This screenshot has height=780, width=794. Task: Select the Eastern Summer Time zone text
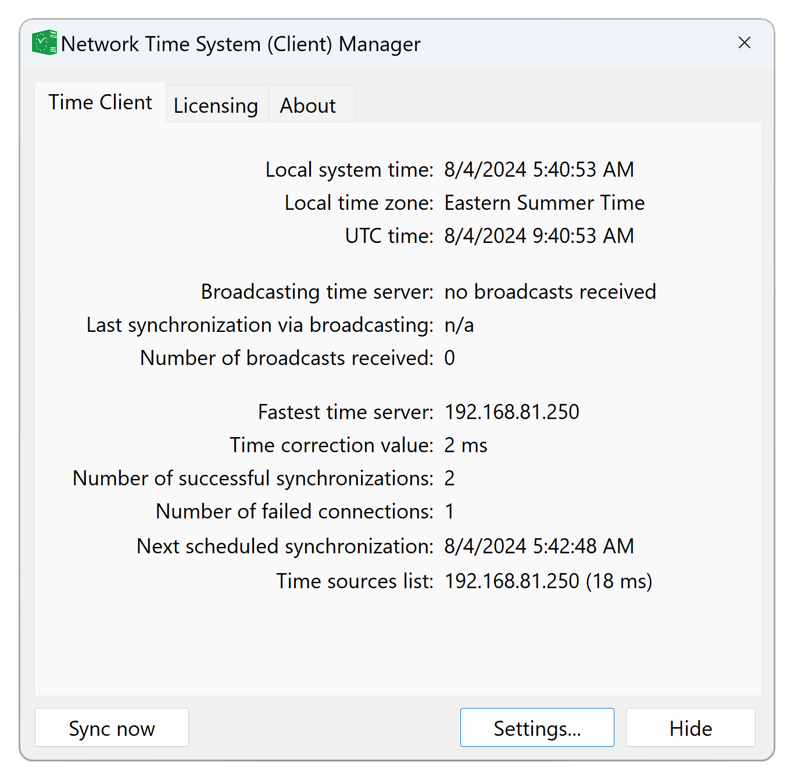point(544,202)
